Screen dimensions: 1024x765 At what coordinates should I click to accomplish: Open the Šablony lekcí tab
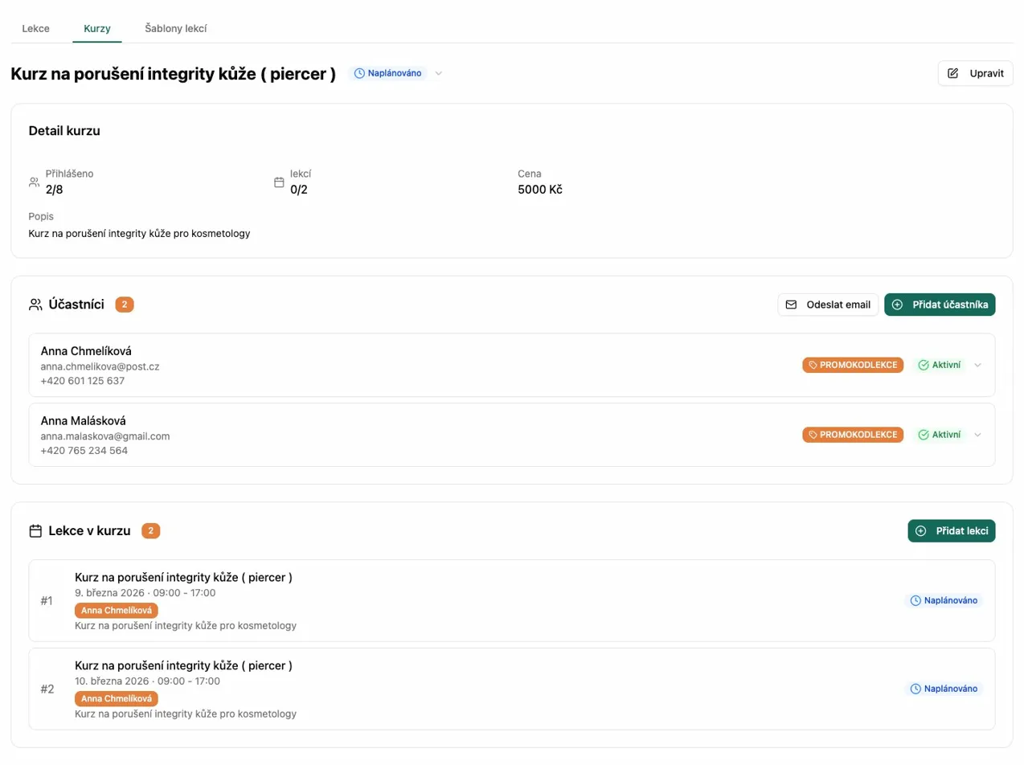(176, 28)
